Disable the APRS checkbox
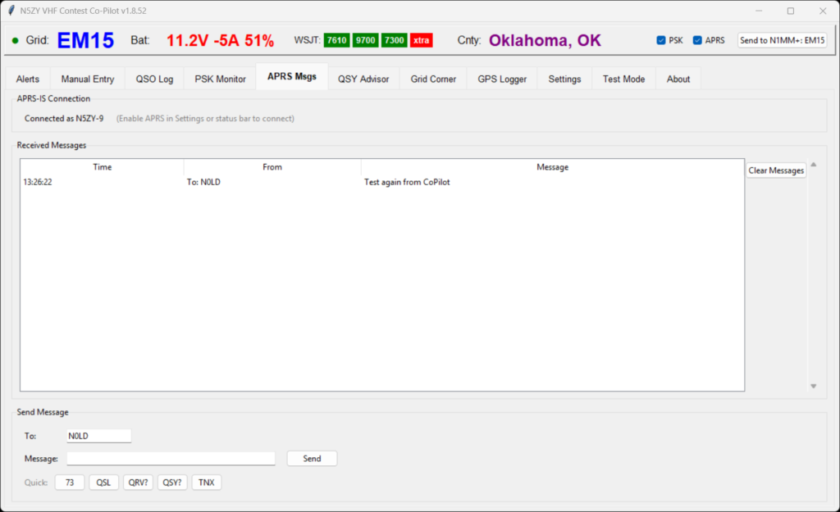This screenshot has height=512, width=840. coord(698,40)
